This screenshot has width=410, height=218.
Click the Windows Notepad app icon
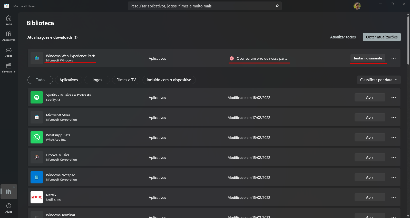(x=37, y=177)
